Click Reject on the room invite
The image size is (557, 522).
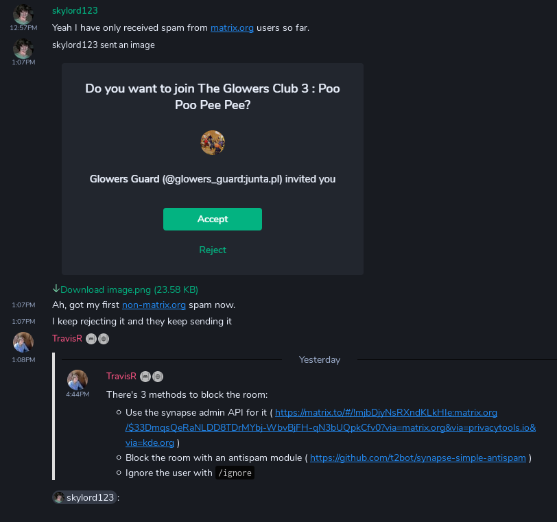click(213, 250)
